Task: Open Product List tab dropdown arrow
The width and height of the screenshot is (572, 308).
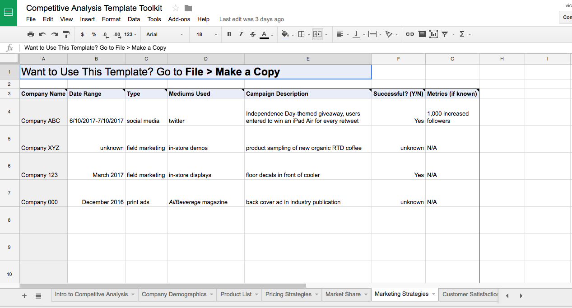Action: click(257, 294)
